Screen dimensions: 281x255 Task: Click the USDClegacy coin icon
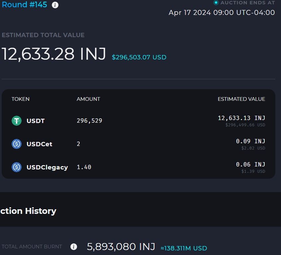[x=17, y=167]
